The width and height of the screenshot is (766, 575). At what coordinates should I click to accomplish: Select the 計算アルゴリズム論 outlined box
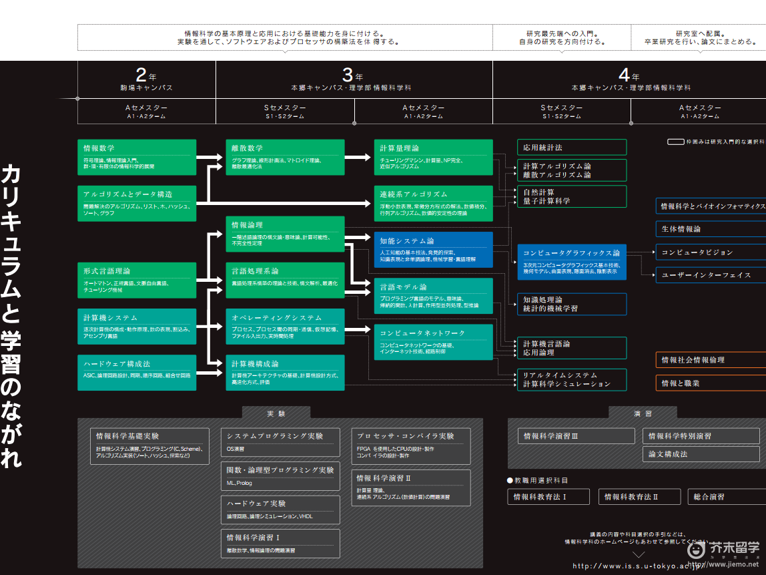tap(572, 170)
